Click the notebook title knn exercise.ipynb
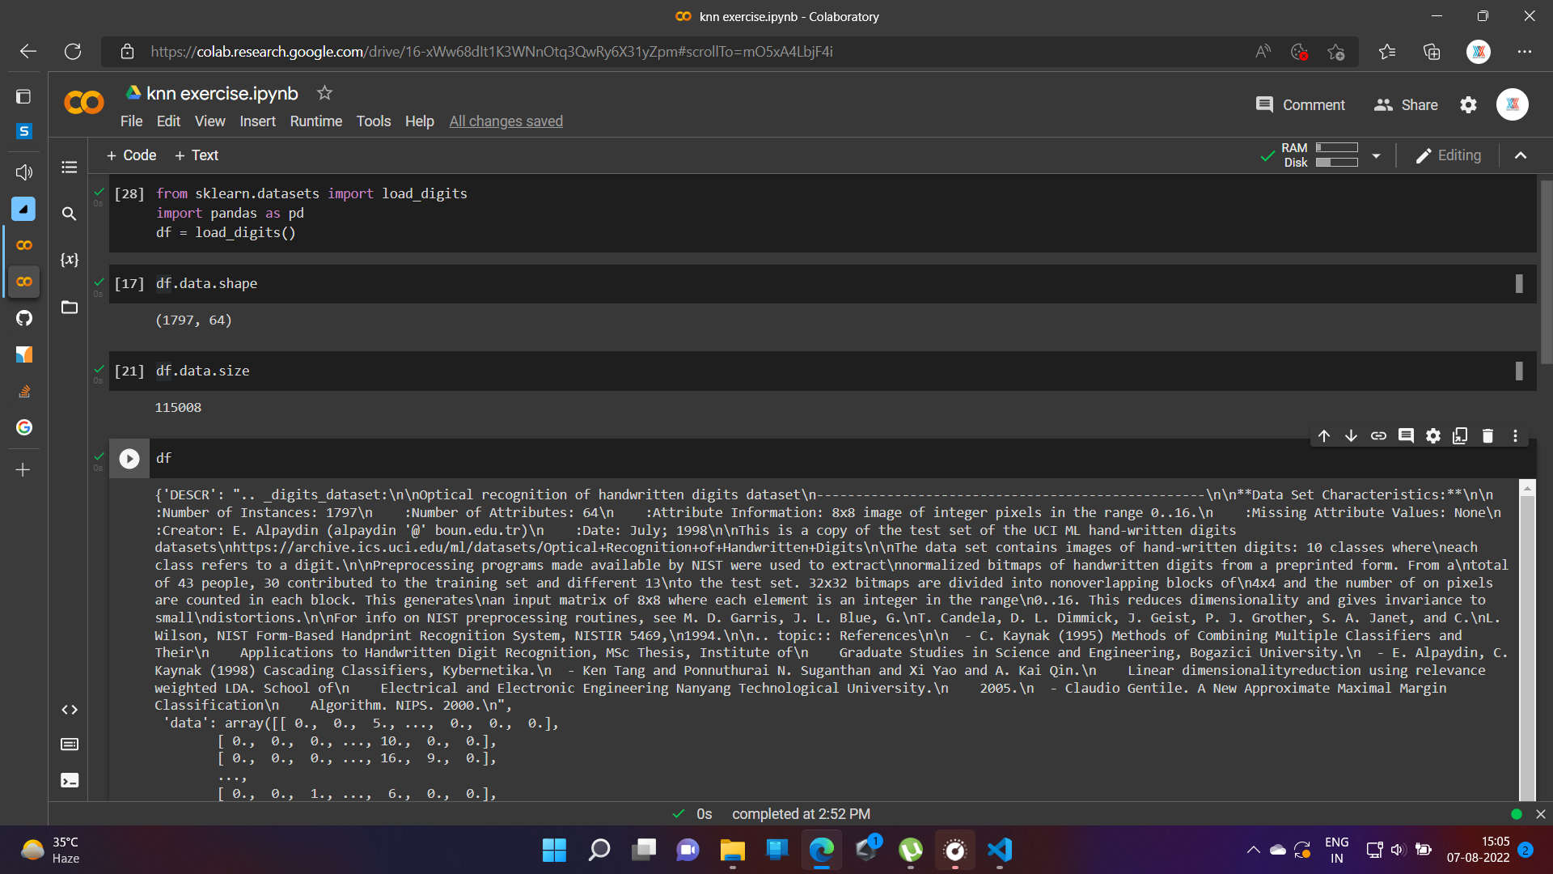1553x874 pixels. [222, 93]
